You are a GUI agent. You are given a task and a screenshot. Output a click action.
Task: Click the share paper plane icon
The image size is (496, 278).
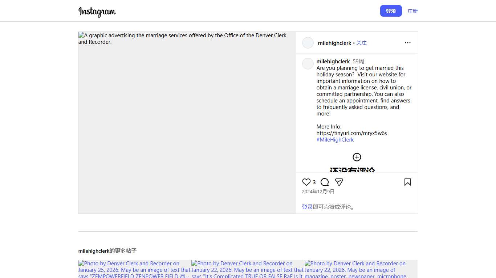339,182
